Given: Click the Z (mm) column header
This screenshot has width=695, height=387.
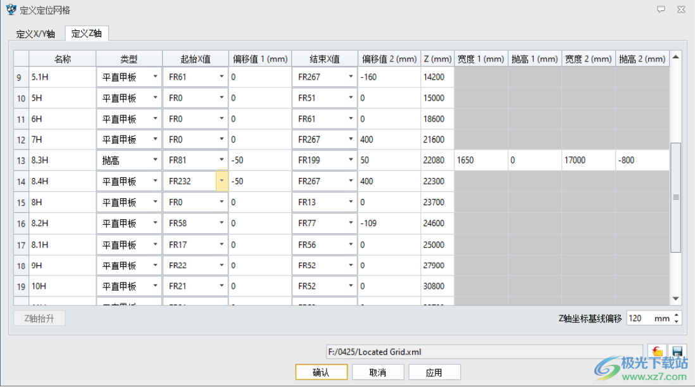Looking at the screenshot, I should (x=437, y=59).
